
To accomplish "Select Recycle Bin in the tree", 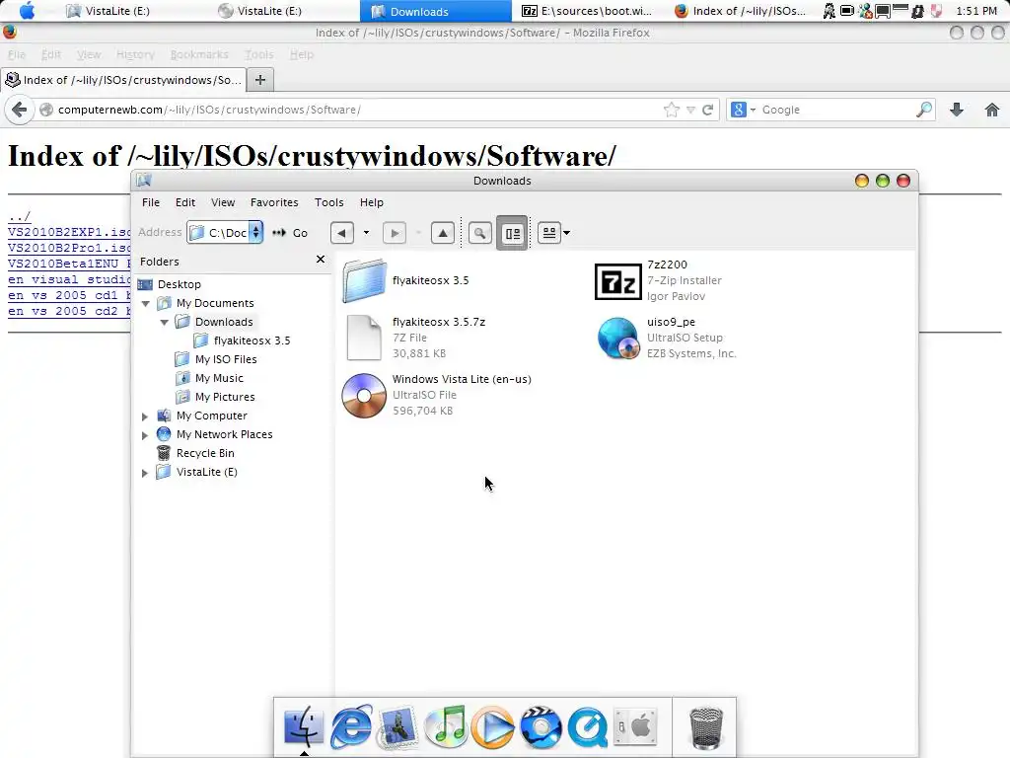I will 205,453.
